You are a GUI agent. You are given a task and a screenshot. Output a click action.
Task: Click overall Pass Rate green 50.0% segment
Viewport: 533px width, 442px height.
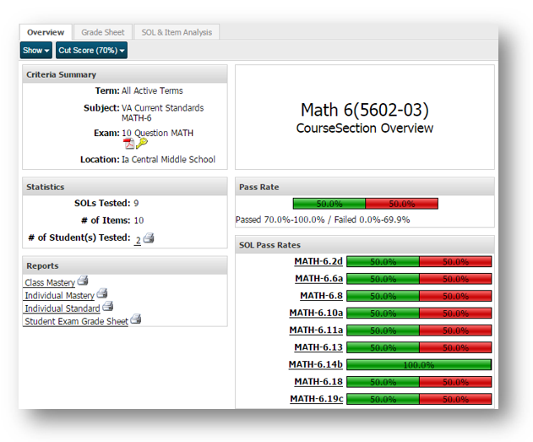click(x=329, y=204)
